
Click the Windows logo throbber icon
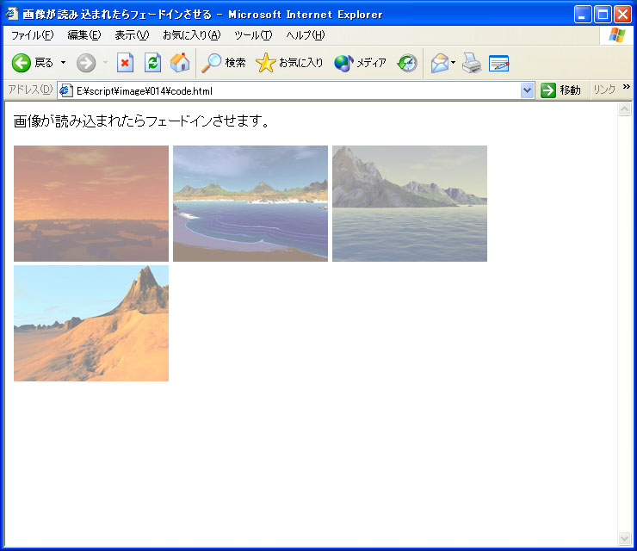(x=617, y=35)
